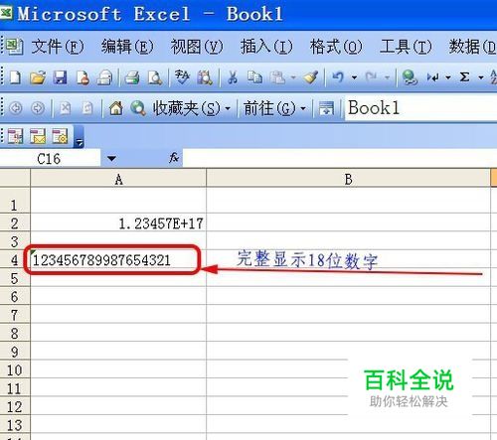The image size is (497, 440).
Task: Click the envelope icon in the small floating toolbar
Action: (x=38, y=136)
